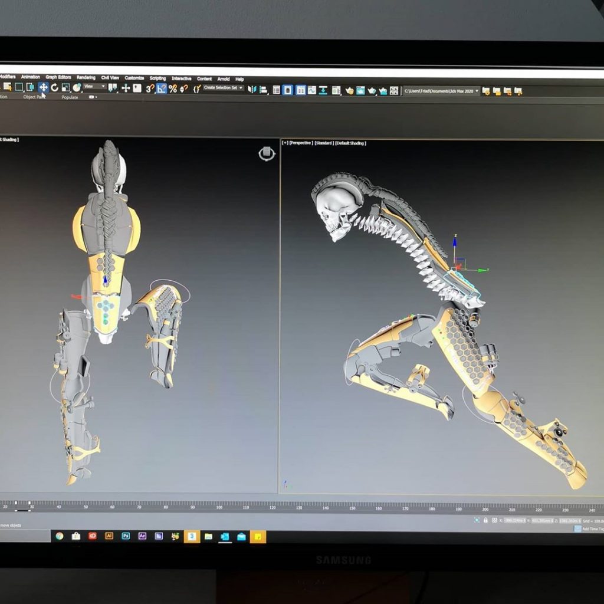Open the Schematic View icon
This screenshot has width=604, height=604.
323,90
